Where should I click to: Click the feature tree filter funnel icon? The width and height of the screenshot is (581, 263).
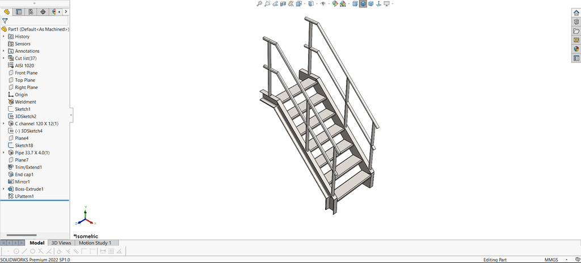[5, 21]
